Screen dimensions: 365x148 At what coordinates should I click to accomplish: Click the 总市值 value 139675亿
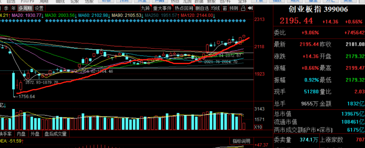tap(353, 114)
